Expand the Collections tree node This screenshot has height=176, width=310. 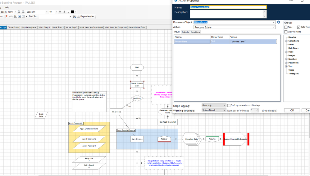coord(286,41)
